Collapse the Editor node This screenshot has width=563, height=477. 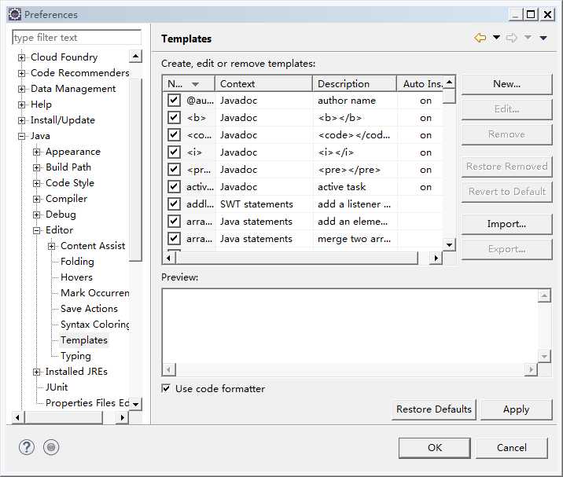click(x=37, y=231)
